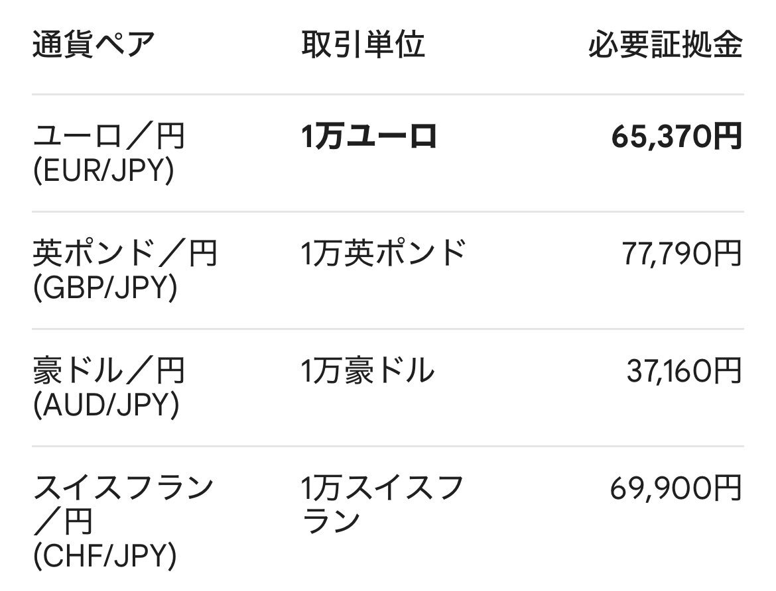This screenshot has height=591, width=776.
Task: Click the (AUD/JPY) label
Action: [106, 405]
